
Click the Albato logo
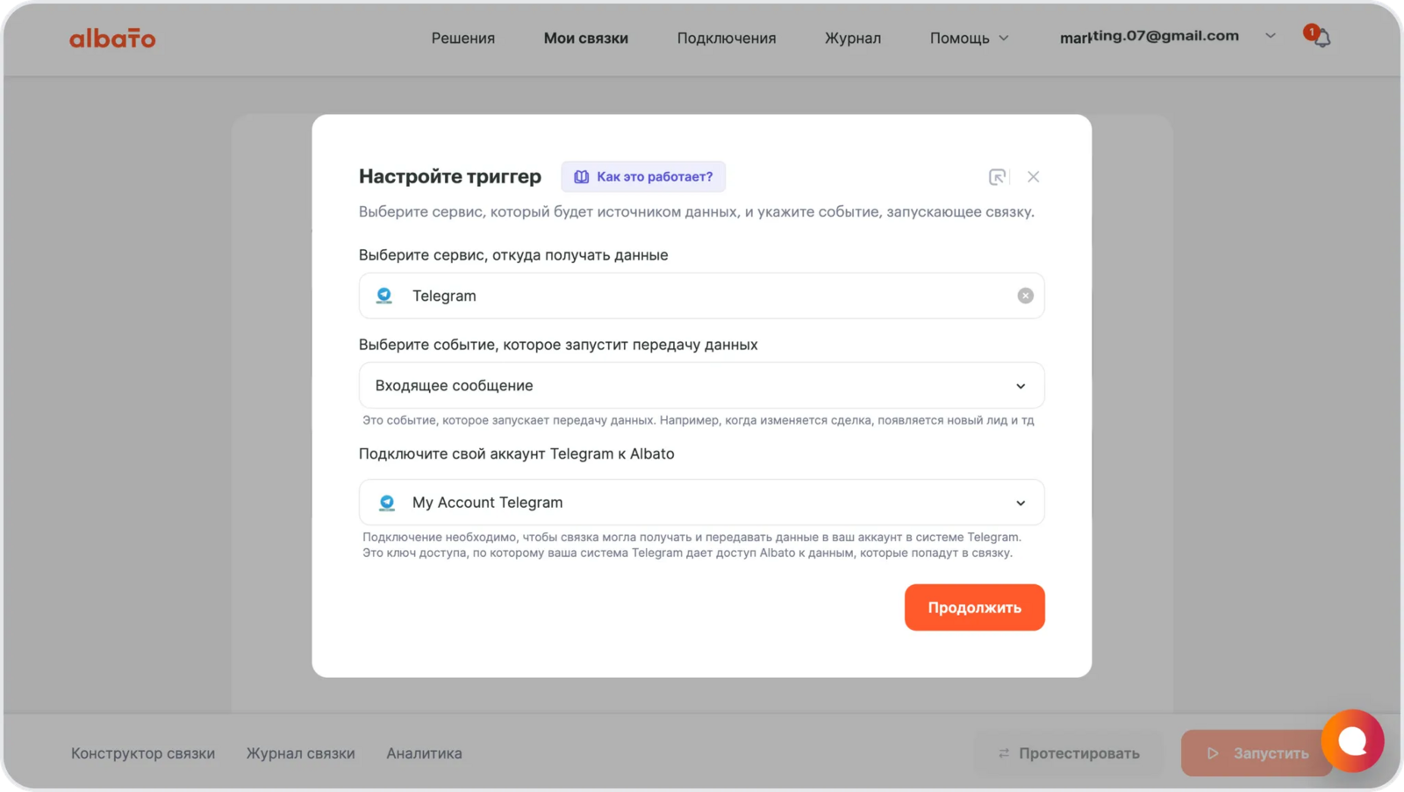(x=112, y=39)
